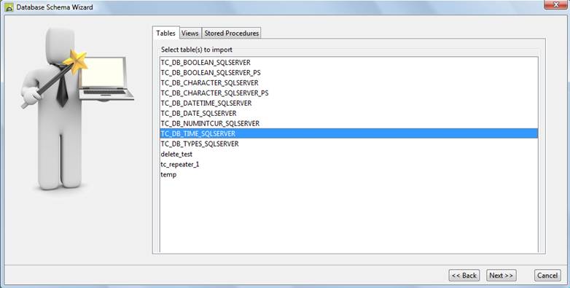Select table TC_DB_BOOLEAN_SQLSERVER_PS
This screenshot has width=570, height=288.
coord(349,73)
